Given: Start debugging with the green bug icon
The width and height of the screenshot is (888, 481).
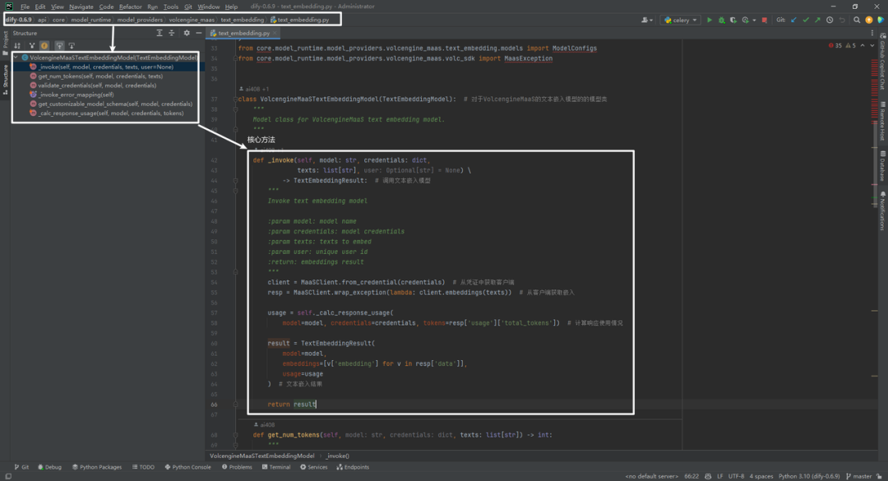Looking at the screenshot, I should click(x=722, y=20).
